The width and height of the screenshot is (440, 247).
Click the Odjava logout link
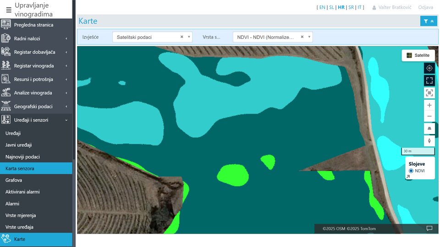click(x=425, y=7)
